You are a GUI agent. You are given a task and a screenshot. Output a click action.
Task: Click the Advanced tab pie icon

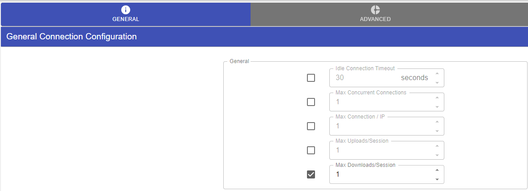coord(375,10)
